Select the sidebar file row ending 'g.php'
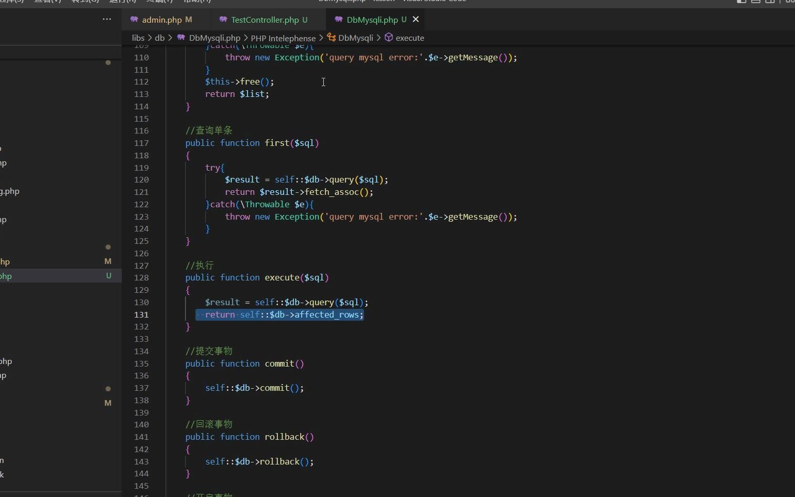The height and width of the screenshot is (497, 795). click(x=61, y=191)
